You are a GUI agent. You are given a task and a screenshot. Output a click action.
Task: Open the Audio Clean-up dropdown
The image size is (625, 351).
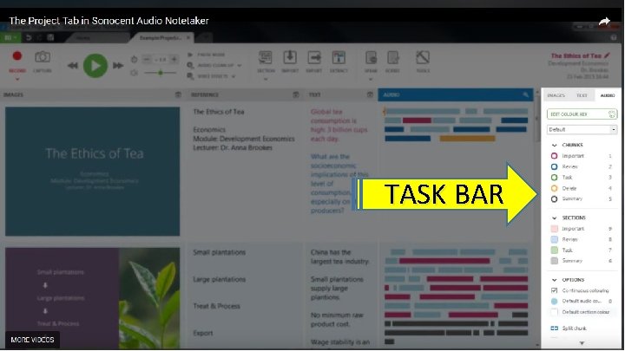click(214, 65)
